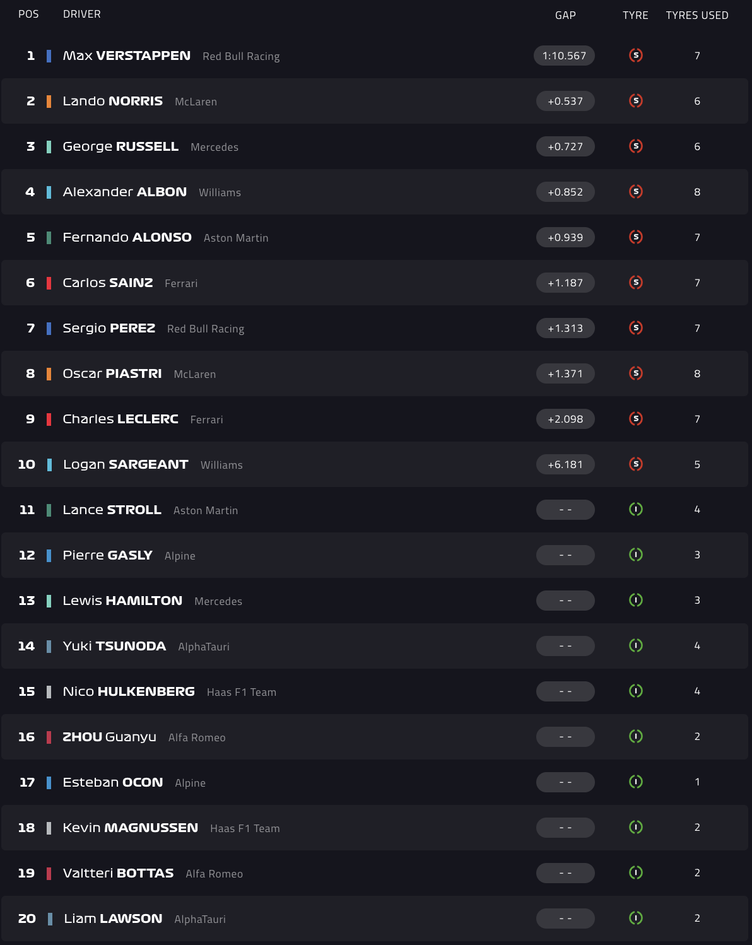Click Lando Norris's soft tyre icon
Screen dimensions: 752x945
(x=636, y=101)
